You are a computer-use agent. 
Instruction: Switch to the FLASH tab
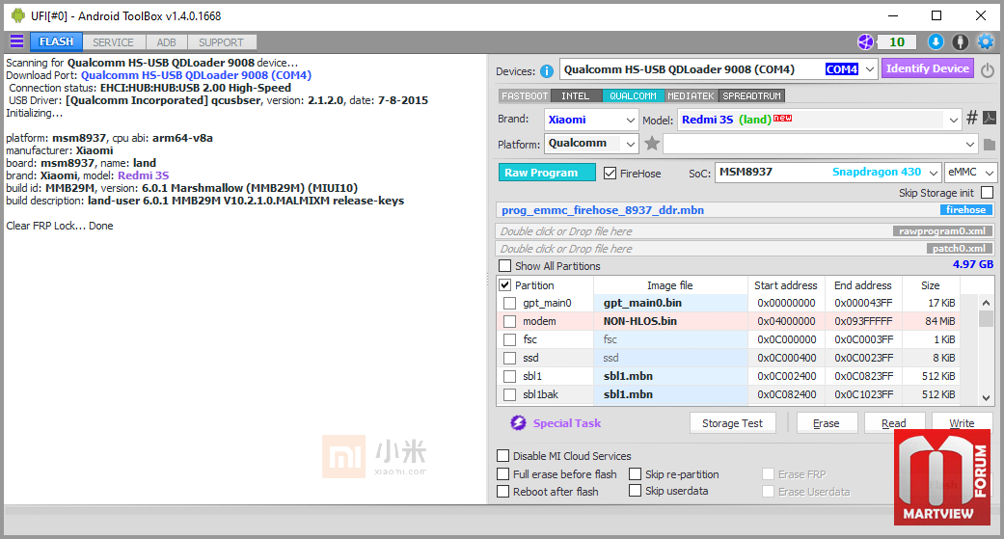pos(56,41)
